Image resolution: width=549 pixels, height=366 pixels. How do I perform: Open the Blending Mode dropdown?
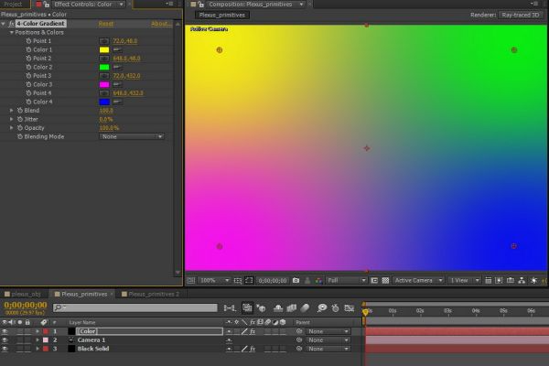[132, 136]
